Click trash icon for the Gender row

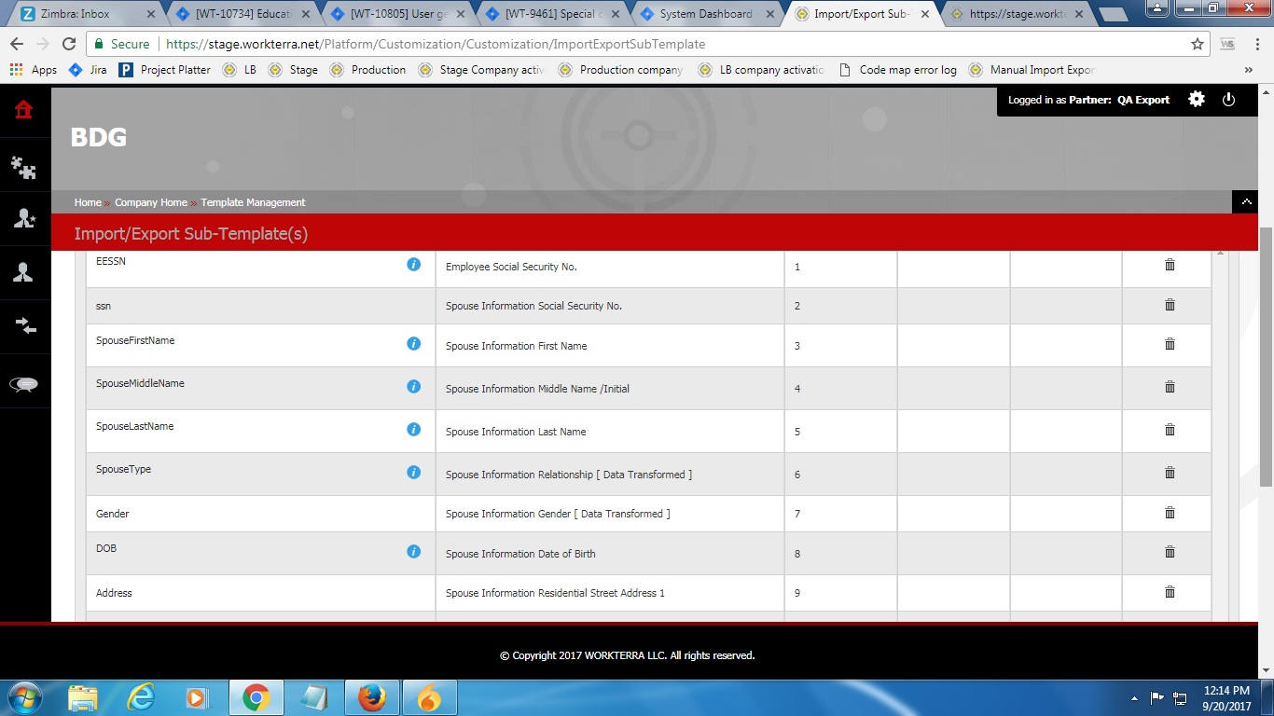coord(1170,513)
